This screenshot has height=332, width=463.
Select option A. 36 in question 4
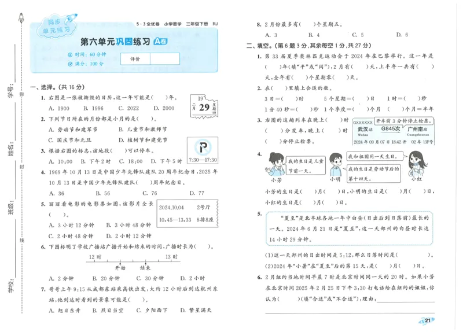[56, 193]
